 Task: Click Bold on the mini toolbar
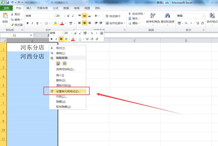[52, 39]
